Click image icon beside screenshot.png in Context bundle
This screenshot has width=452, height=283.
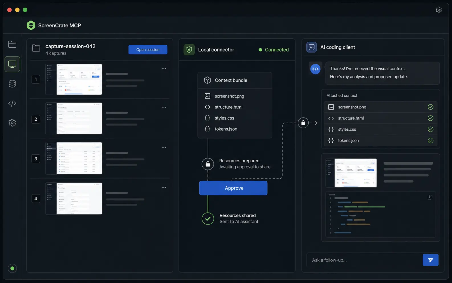click(207, 96)
